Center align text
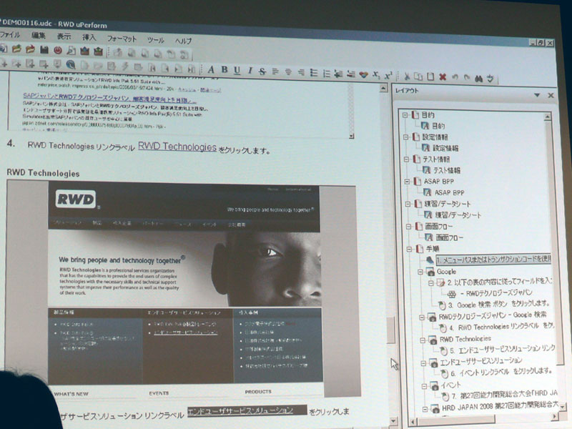Viewport: 572px width, 429px height. [x=288, y=72]
